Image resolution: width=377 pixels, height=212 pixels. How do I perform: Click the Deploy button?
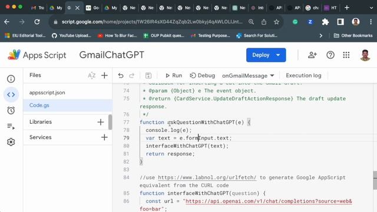point(260,55)
